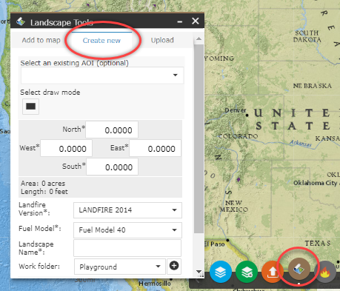Open the Fuel Model 40 dropdown
Screen dimensions: 340x291
pyautogui.click(x=127, y=230)
